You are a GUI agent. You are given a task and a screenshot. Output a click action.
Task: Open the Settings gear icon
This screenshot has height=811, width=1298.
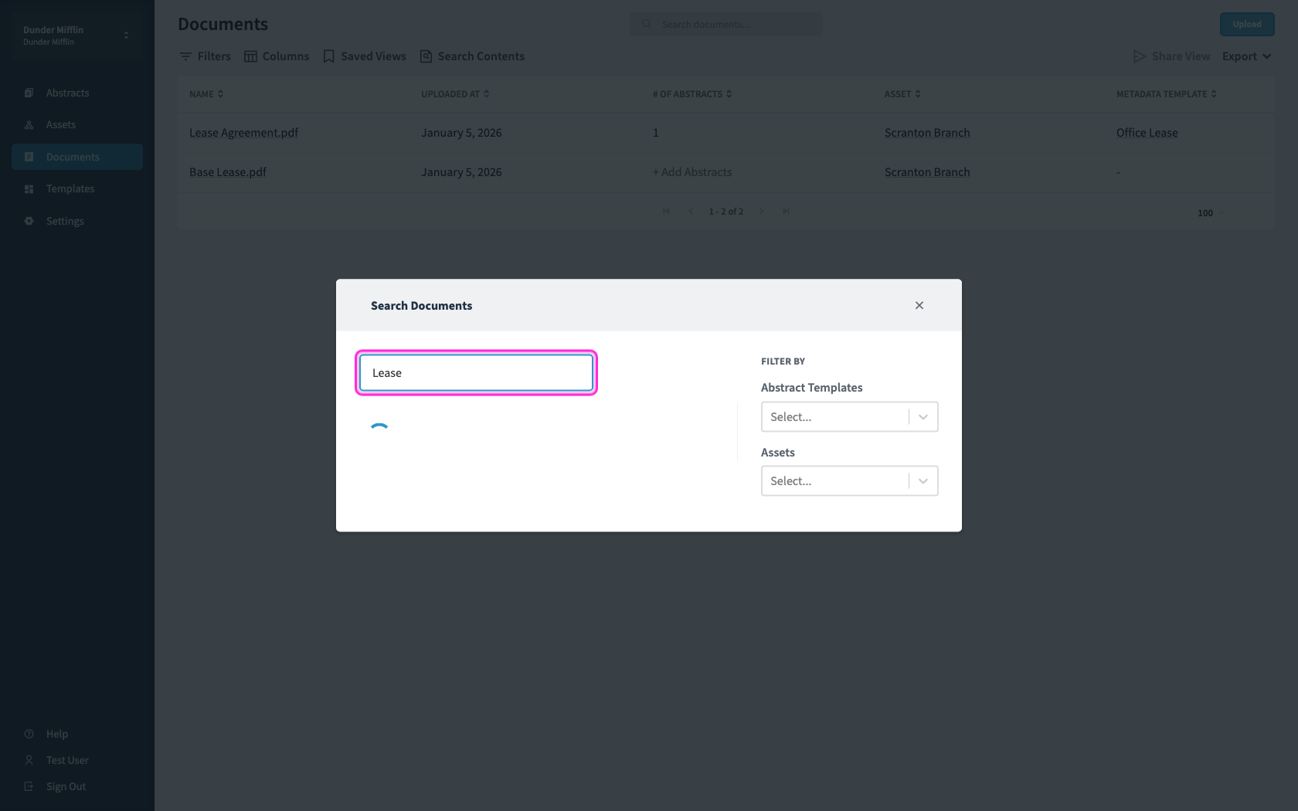tap(29, 221)
